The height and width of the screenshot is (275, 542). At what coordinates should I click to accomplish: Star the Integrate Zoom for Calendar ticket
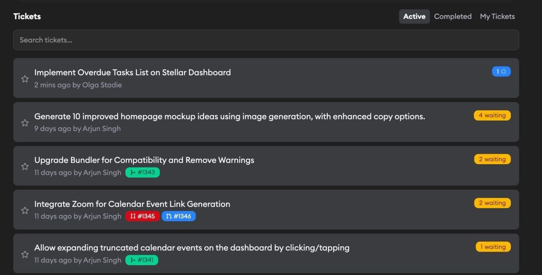[x=25, y=210]
